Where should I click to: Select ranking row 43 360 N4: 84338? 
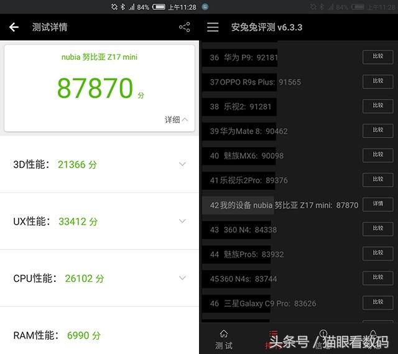pos(297,230)
